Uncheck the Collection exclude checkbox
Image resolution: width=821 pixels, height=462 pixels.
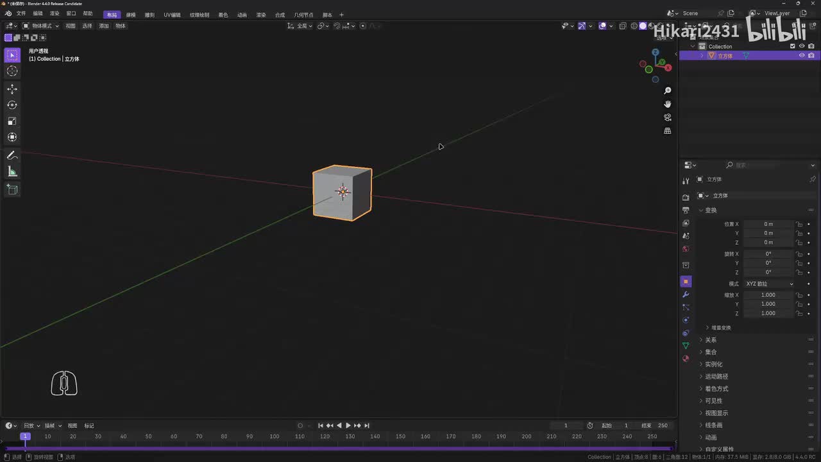793,46
